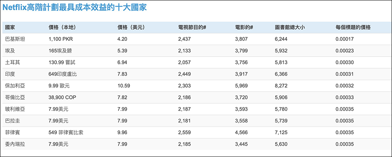Select the 菲律賓 country cell
Image resolution: width=392 pixels, height=157 pixels.
pyautogui.click(x=13, y=133)
